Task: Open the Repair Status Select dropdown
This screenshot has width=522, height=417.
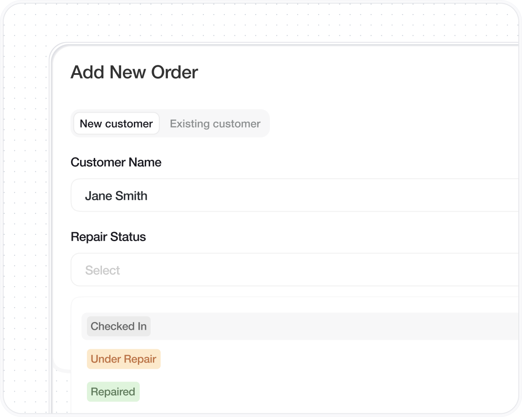Action: (295, 270)
